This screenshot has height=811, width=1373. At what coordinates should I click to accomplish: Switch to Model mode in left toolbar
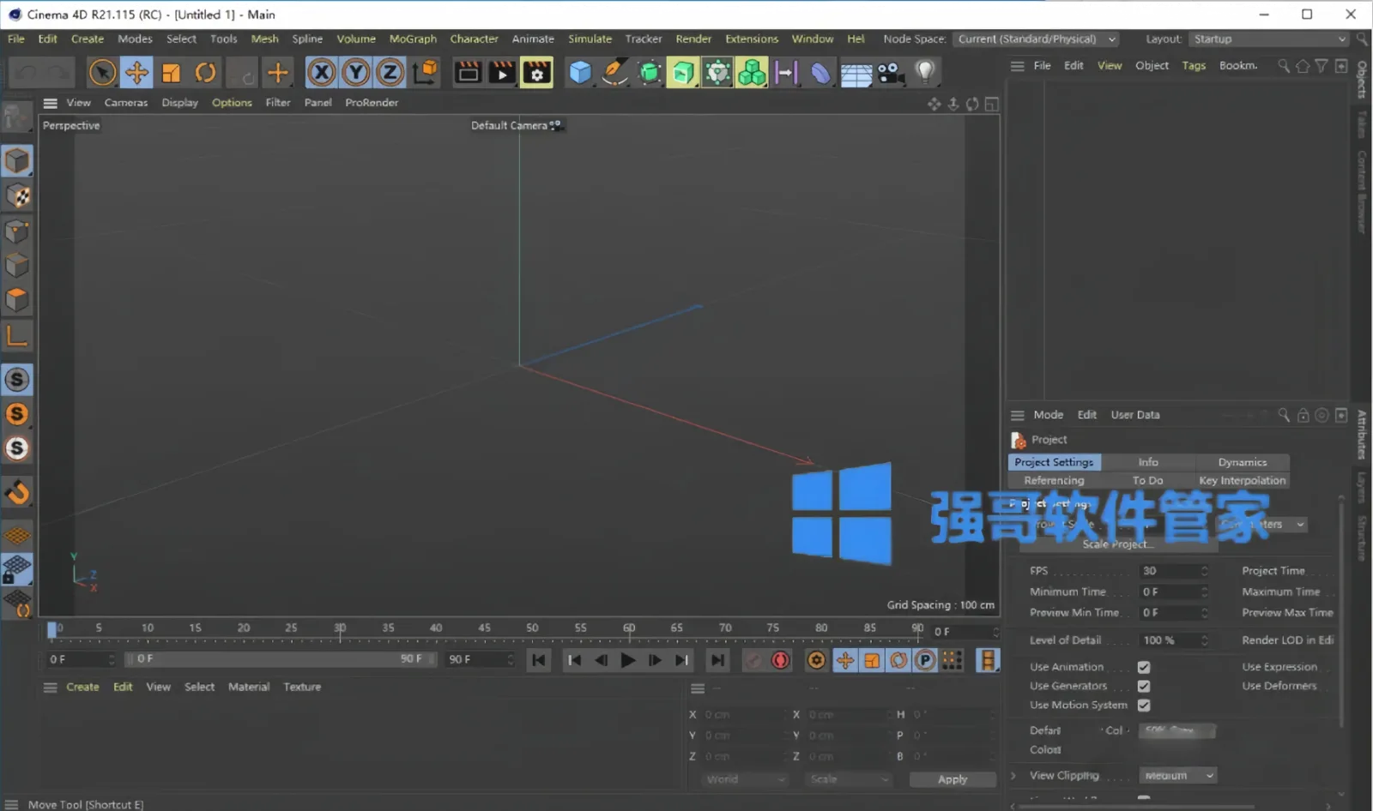pyautogui.click(x=17, y=161)
